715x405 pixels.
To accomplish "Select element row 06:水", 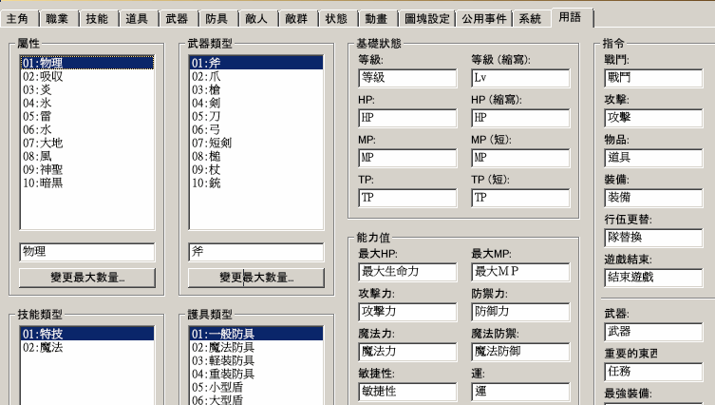I will pos(87,129).
